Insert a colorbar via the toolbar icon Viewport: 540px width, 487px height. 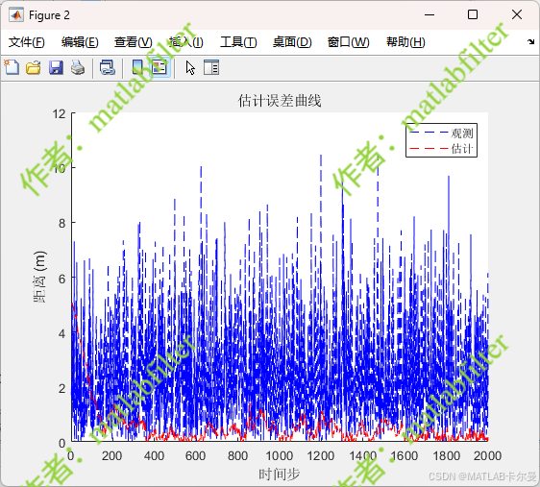(x=137, y=67)
